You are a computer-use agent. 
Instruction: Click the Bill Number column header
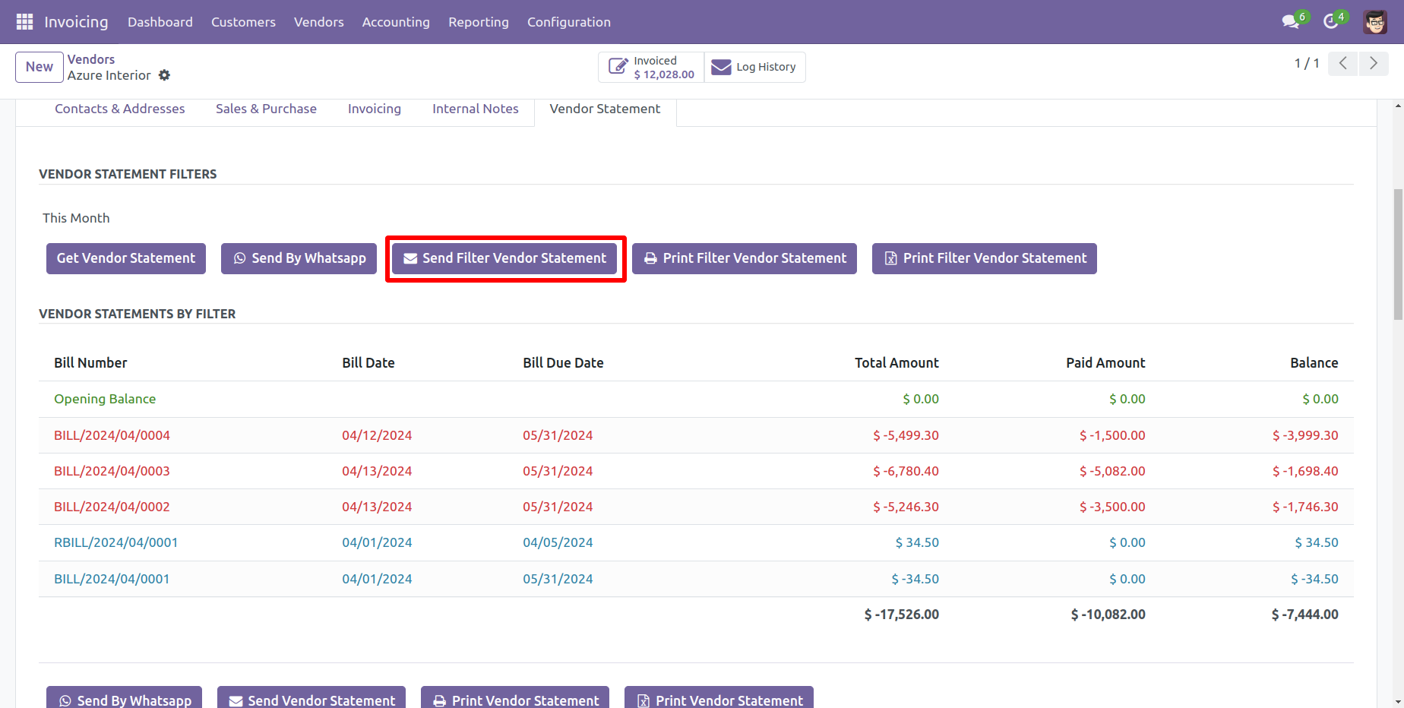click(x=90, y=363)
